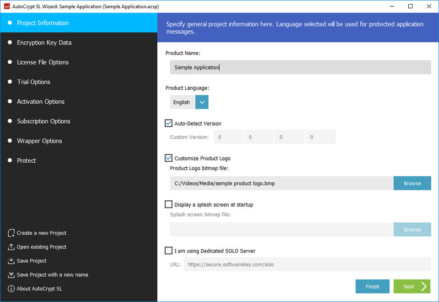Open About AutoCrypt SL info icon
The width and height of the screenshot is (439, 302).
(x=11, y=289)
